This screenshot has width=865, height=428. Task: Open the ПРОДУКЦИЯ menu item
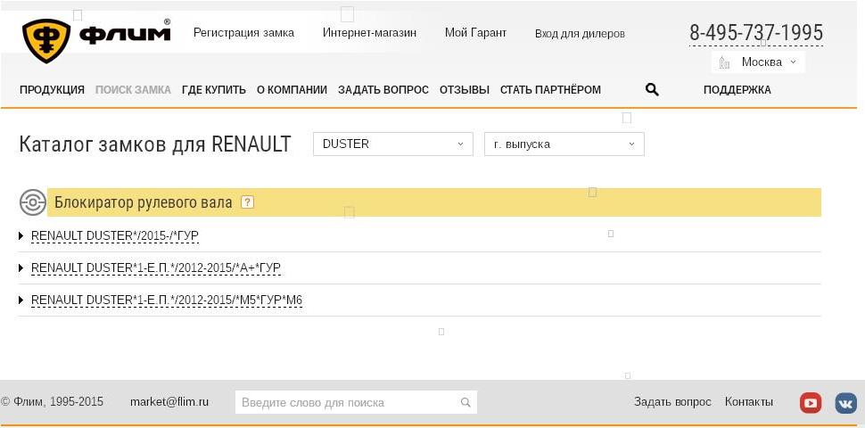click(x=52, y=90)
